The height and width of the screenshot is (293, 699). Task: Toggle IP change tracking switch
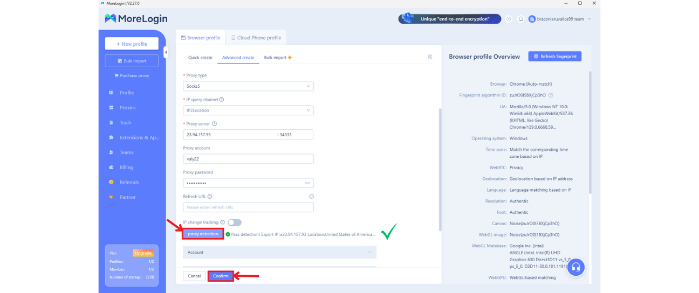tap(235, 222)
